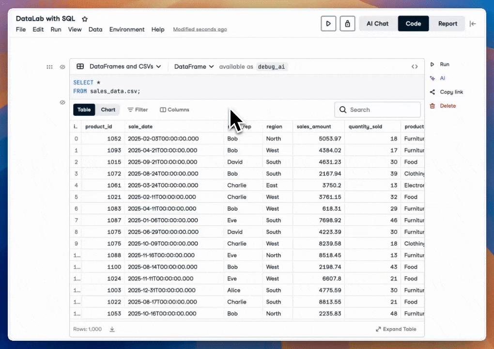This screenshot has width=494, height=349.
Task: Click the SQL query editor text area
Action: [x=247, y=87]
